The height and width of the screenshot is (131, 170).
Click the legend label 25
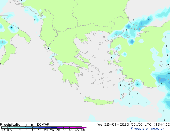[x=52, y=130]
